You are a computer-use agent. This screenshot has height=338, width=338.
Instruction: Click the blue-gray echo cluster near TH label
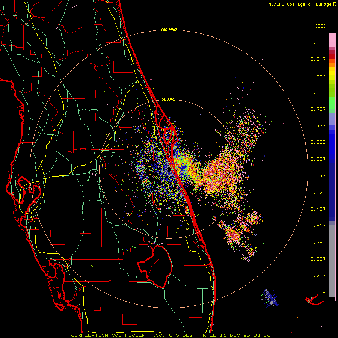pos(270,298)
